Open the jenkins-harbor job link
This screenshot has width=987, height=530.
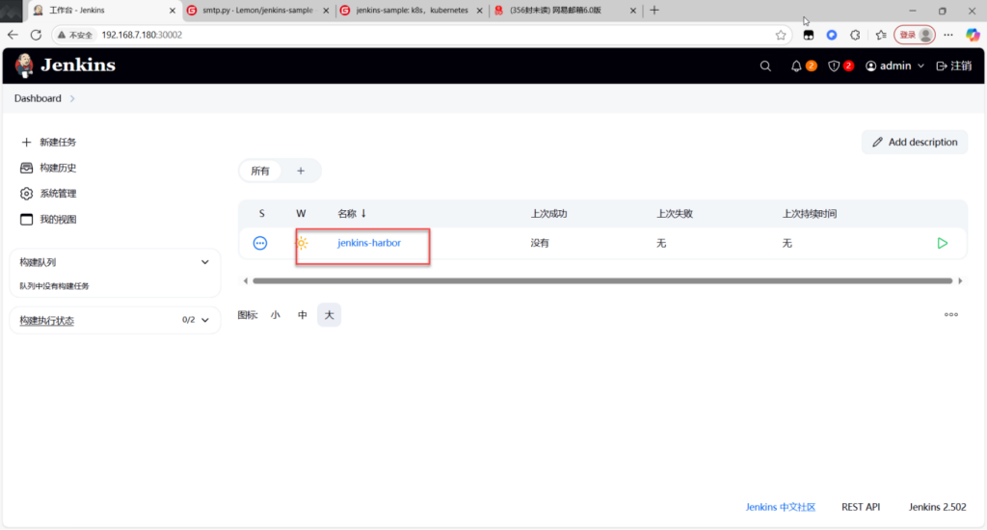(369, 243)
